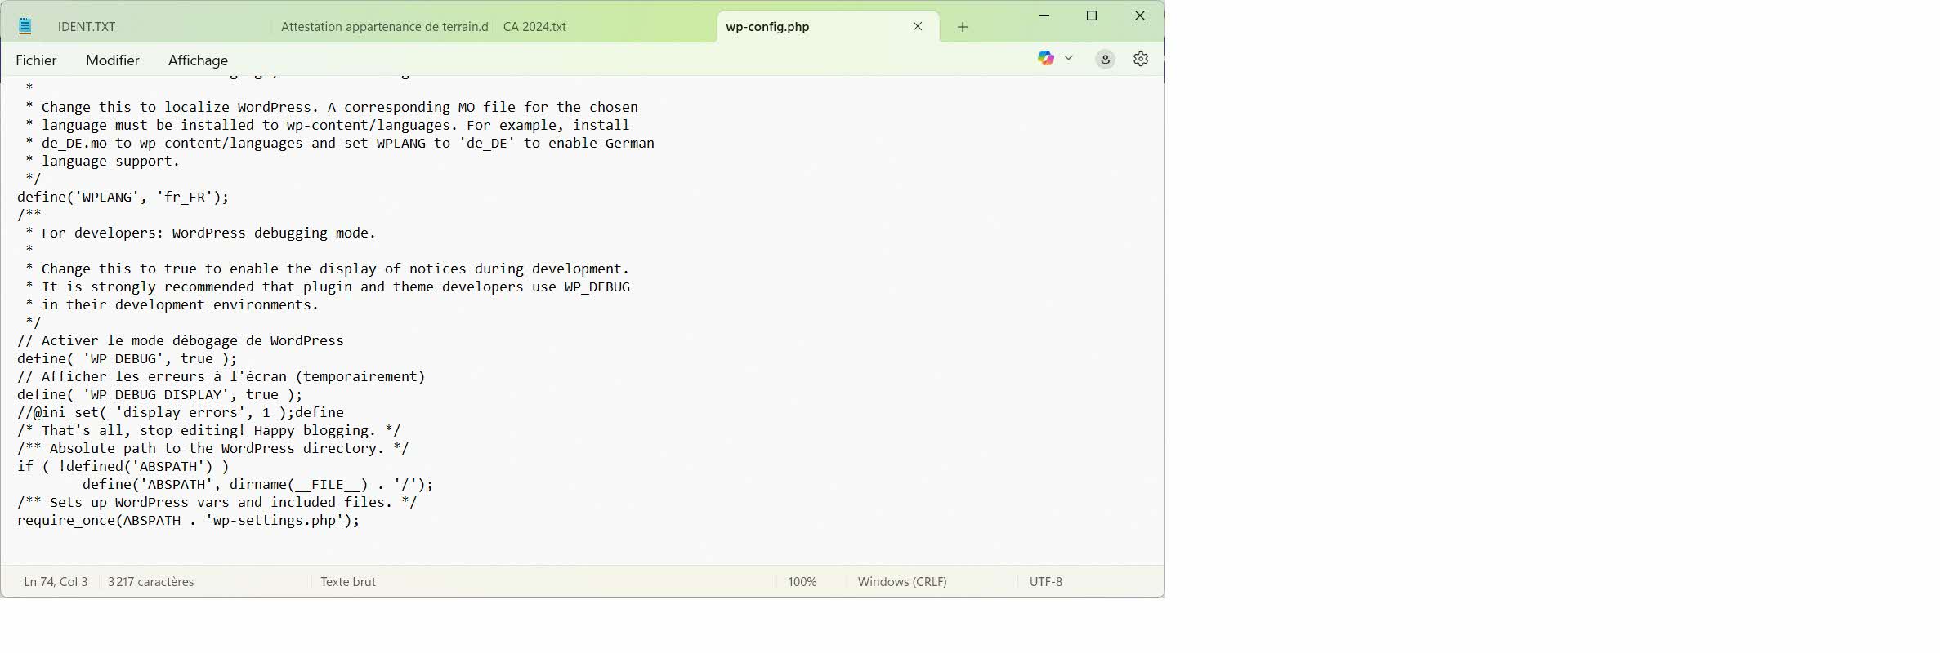Open Notepad settings via gear icon

click(1141, 59)
